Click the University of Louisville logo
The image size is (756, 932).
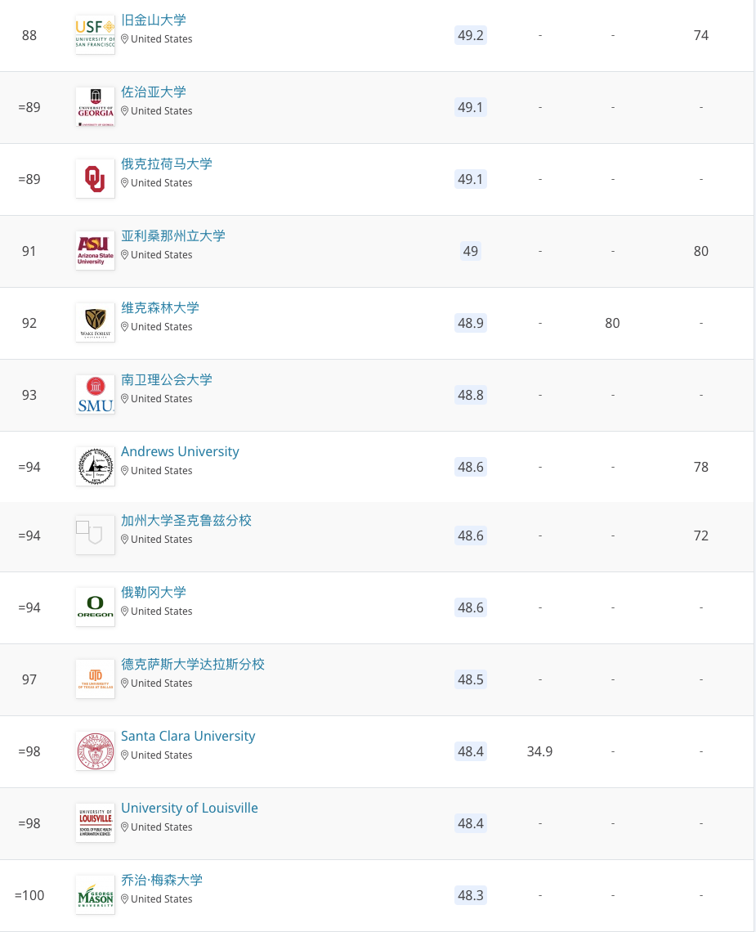(95, 823)
